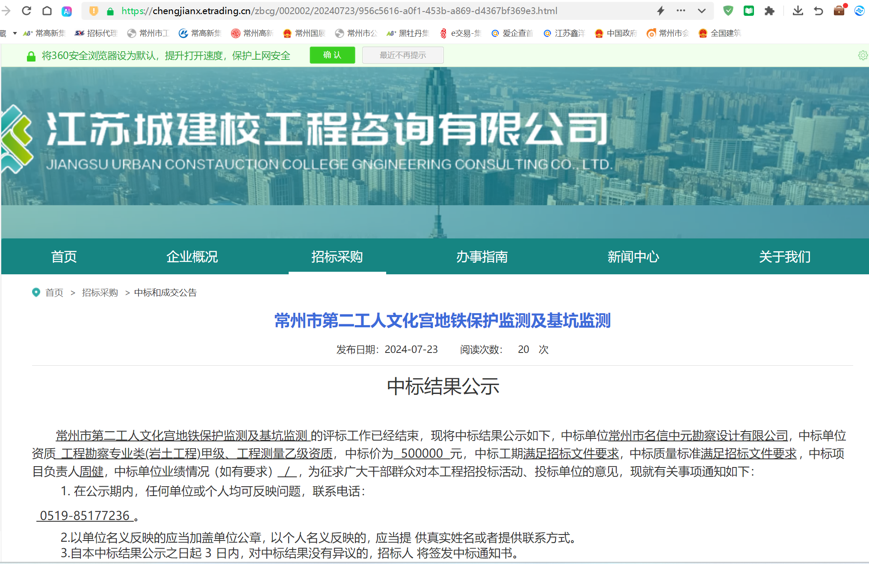Expand the bookmarks folder dropdown arrow

15,33
